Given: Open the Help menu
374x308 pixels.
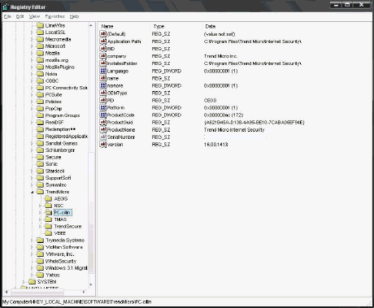Looking at the screenshot, I should pos(74,16).
